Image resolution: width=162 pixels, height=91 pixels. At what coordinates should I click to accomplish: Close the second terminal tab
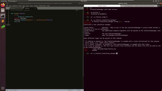156,6
